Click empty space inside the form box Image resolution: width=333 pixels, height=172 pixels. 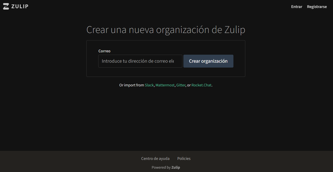pos(166,72)
